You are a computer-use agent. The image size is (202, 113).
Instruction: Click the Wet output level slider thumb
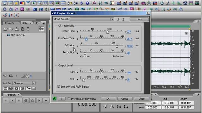click(x=83, y=80)
